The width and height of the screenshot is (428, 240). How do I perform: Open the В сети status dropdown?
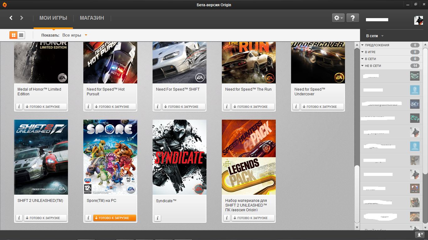(x=375, y=36)
